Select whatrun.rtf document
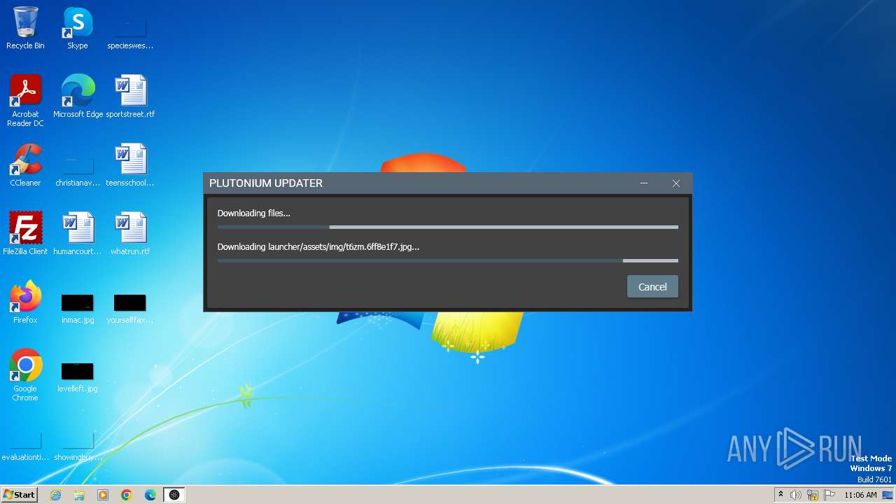 130,234
